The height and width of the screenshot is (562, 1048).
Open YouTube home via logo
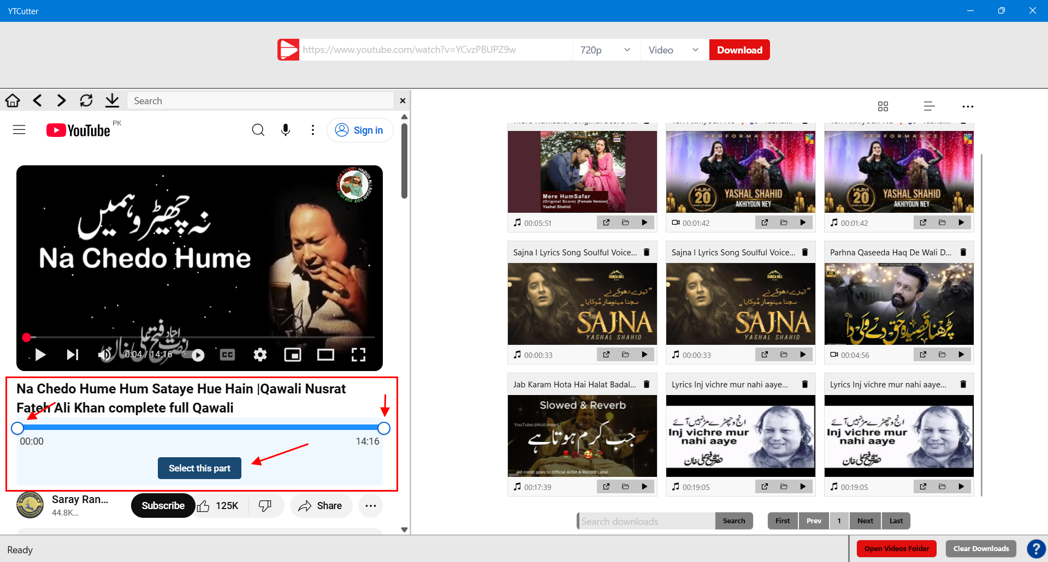coord(79,130)
